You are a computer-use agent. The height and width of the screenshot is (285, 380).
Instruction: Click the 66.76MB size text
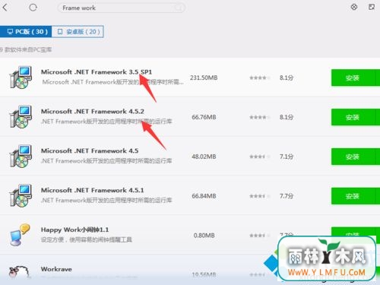[x=204, y=117]
